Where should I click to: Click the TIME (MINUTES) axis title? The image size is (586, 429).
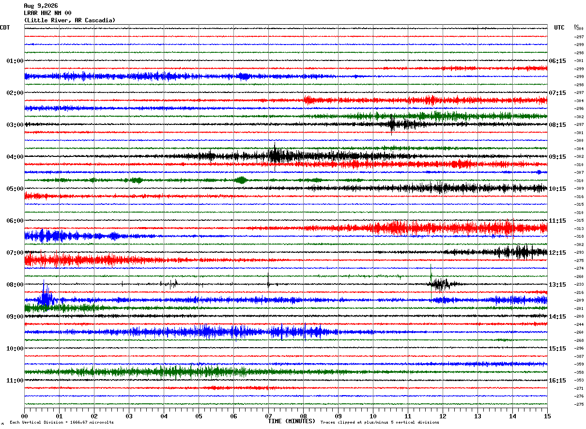click(x=292, y=421)
